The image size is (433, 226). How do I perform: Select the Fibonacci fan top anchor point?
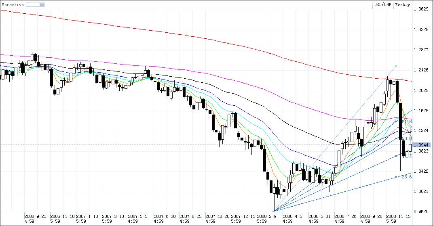396,66
